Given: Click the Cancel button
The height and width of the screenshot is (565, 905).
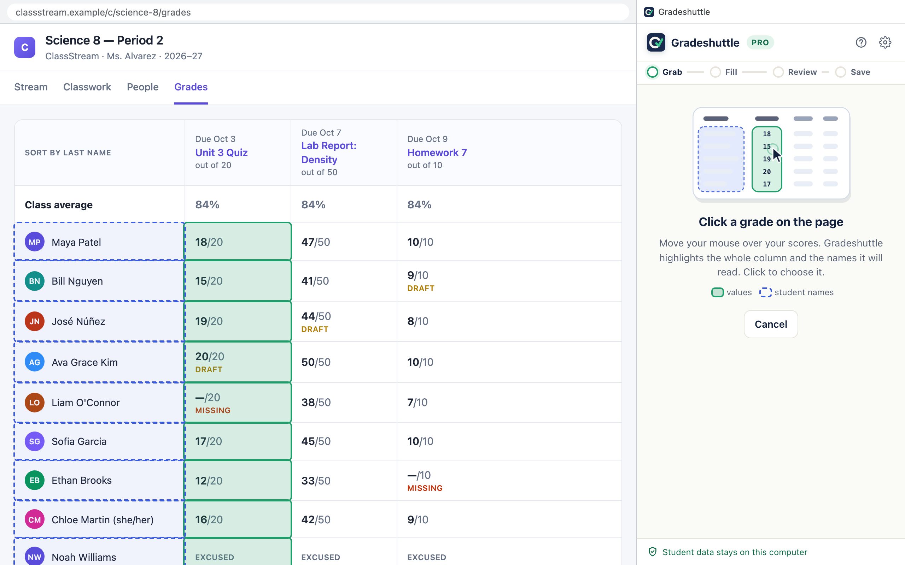Looking at the screenshot, I should [x=771, y=324].
